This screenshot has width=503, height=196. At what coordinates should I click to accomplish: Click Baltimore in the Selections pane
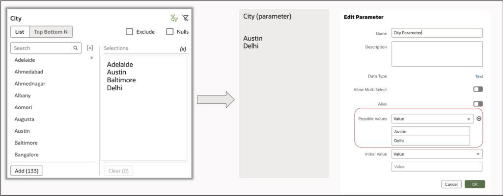[x=121, y=80]
